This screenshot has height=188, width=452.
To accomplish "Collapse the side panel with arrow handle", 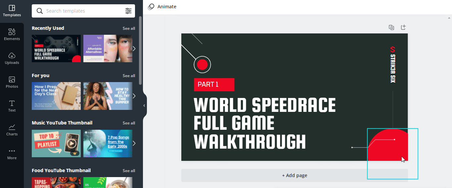I will tap(144, 106).
